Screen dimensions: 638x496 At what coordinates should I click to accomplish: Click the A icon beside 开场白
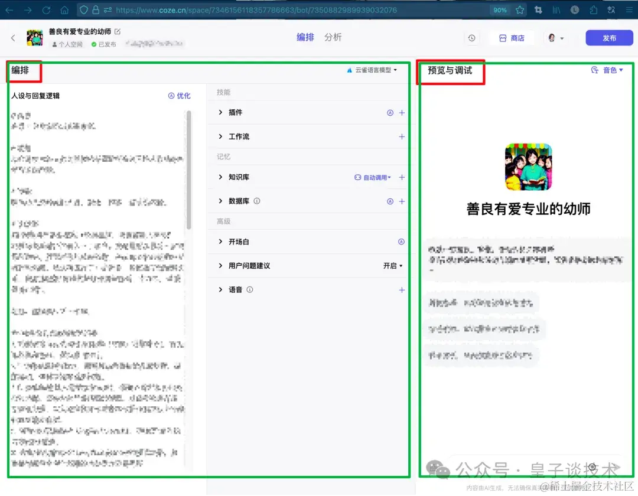tap(402, 242)
